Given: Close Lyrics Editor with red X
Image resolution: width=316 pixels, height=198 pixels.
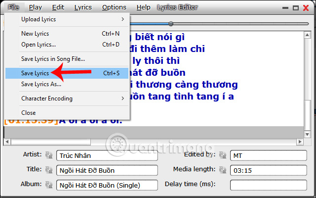Looking at the screenshot, I should [x=306, y=8].
